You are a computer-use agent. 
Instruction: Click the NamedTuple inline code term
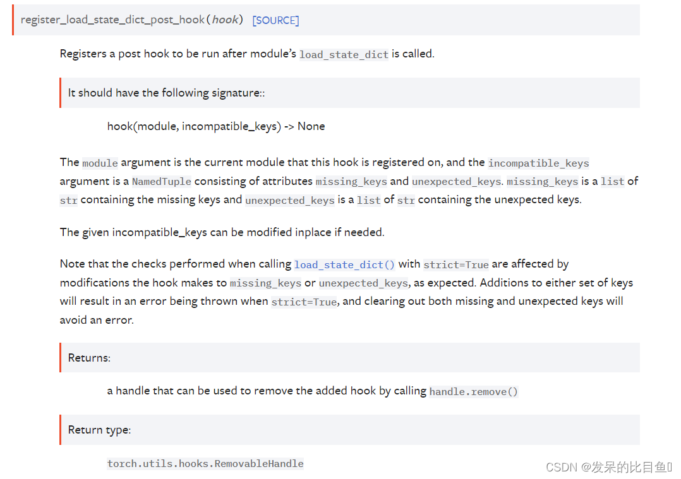[x=162, y=182]
